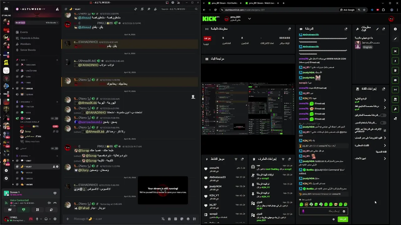
Task: Open Threads icon in Discord channel header
Action: pyautogui.click(x=136, y=9)
